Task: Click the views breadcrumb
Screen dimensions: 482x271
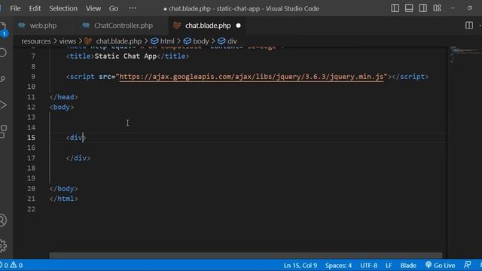Action: (x=68, y=41)
